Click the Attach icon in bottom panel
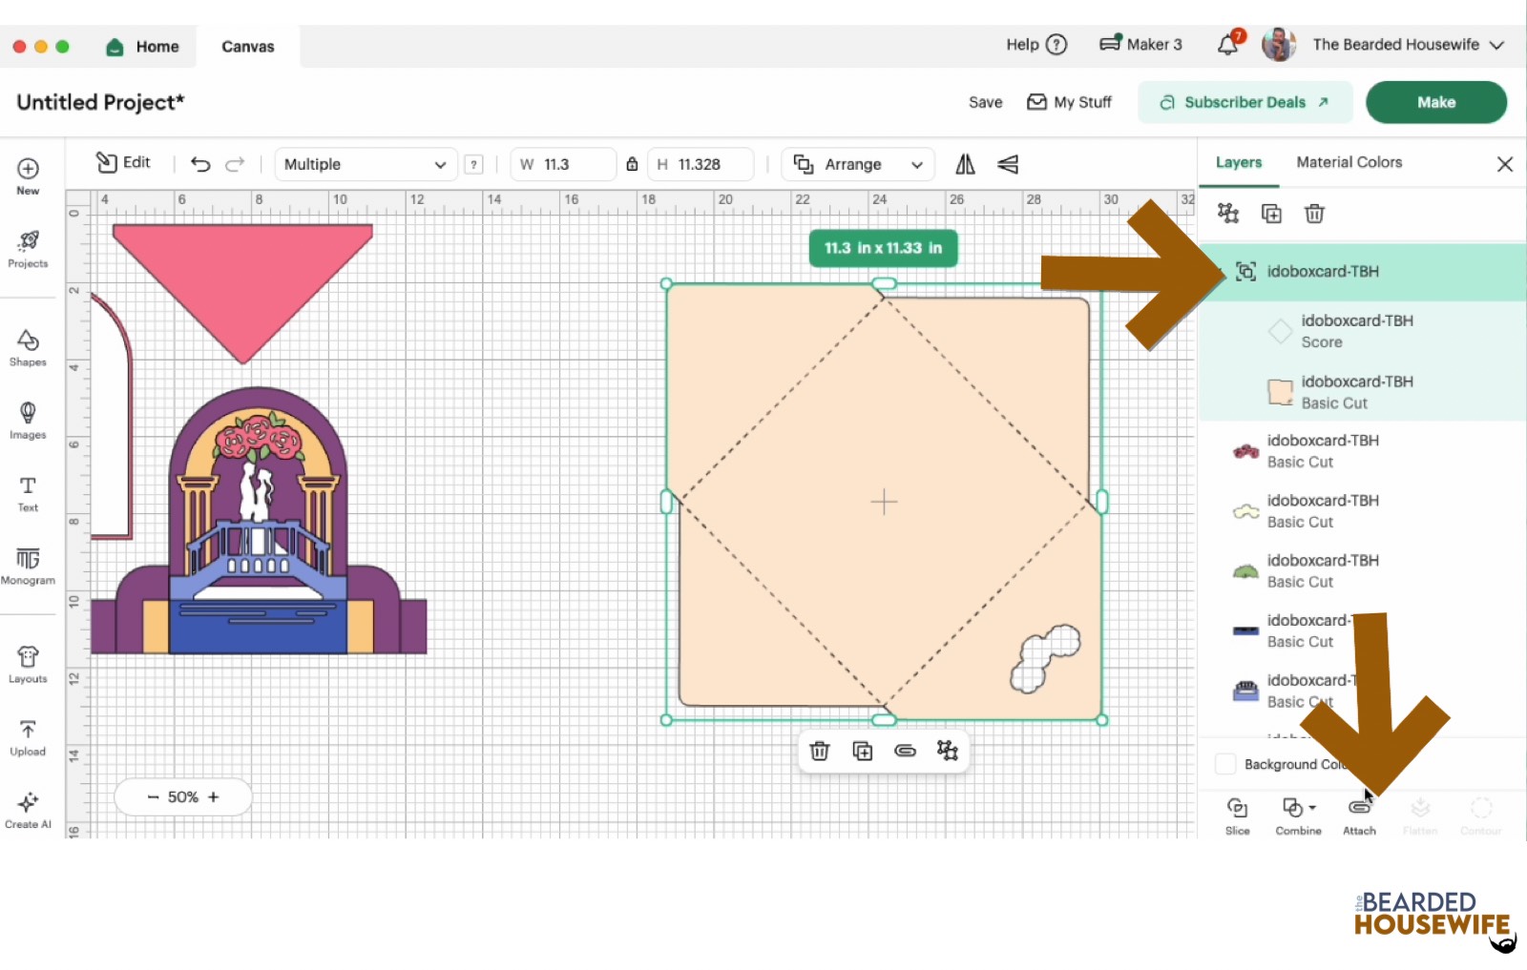 tap(1359, 809)
